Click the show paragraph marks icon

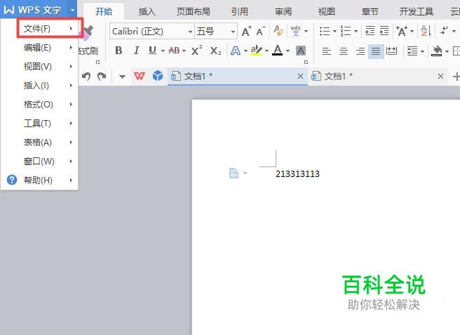(x=444, y=31)
